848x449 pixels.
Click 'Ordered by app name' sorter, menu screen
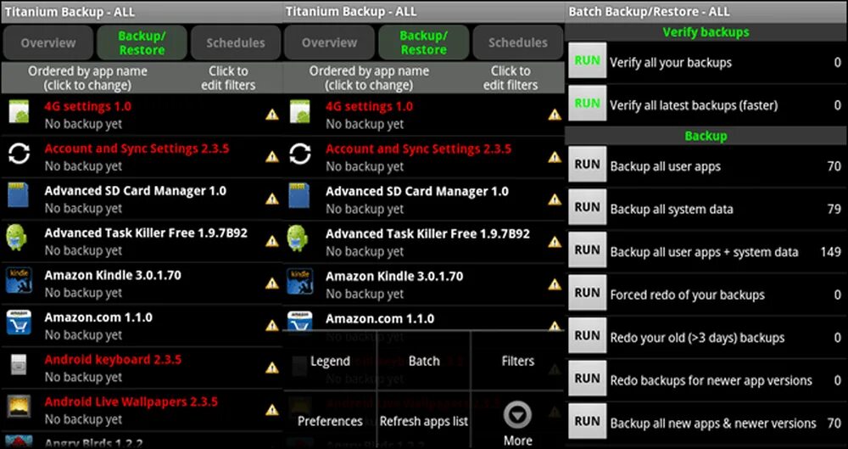click(369, 78)
